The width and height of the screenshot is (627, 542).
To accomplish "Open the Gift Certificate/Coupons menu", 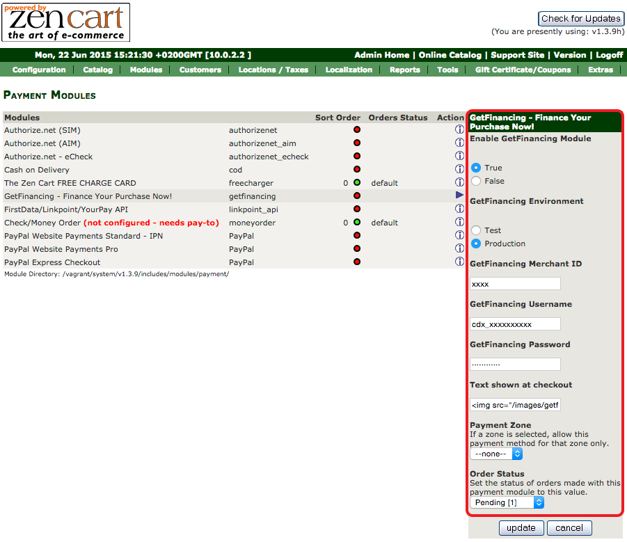I will pyautogui.click(x=523, y=70).
